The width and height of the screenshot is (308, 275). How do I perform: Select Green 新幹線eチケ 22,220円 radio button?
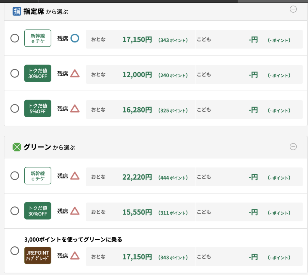click(15, 176)
